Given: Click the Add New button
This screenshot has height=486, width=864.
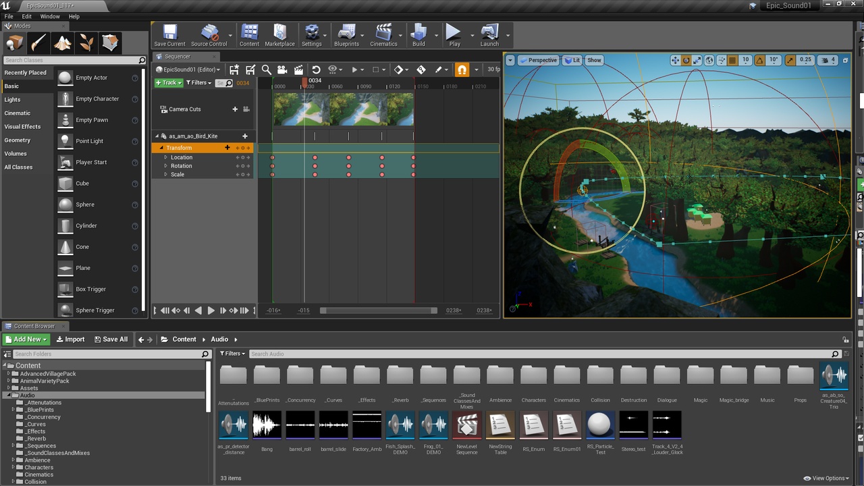Looking at the screenshot, I should coord(26,340).
